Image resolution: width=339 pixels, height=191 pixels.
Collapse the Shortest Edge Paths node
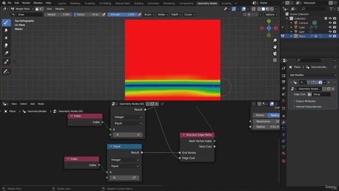(x=184, y=135)
